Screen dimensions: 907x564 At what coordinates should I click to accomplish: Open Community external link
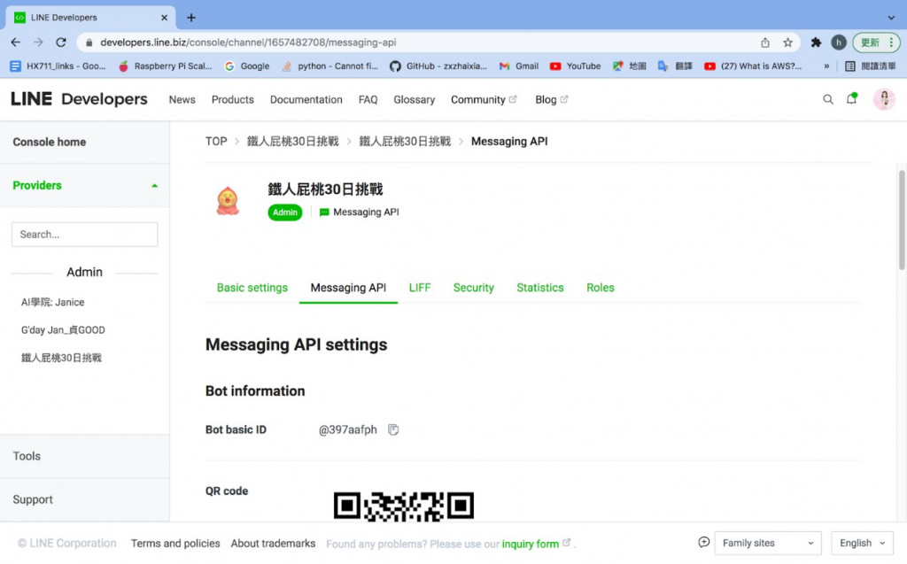coord(484,99)
